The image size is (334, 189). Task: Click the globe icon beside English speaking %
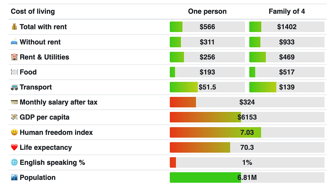point(14,163)
